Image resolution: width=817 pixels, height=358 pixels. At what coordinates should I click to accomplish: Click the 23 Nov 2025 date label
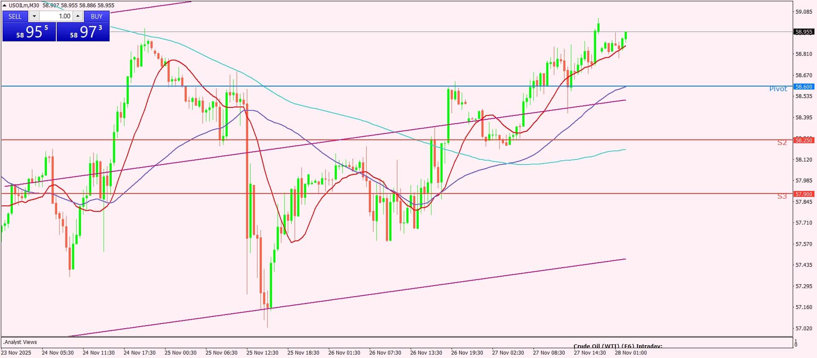[x=16, y=353]
